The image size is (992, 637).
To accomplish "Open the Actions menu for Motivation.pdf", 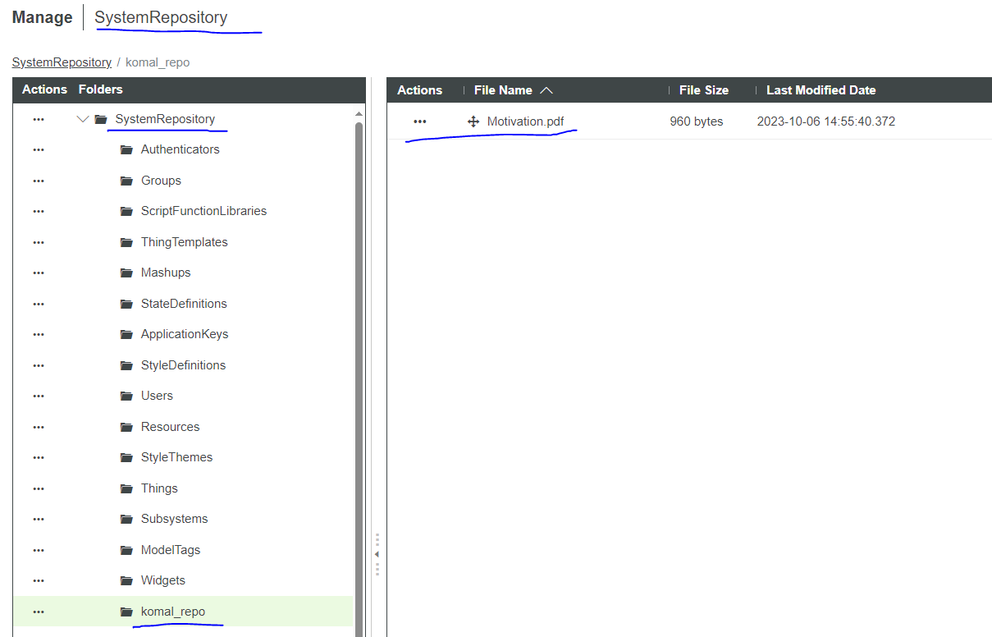I will [419, 121].
